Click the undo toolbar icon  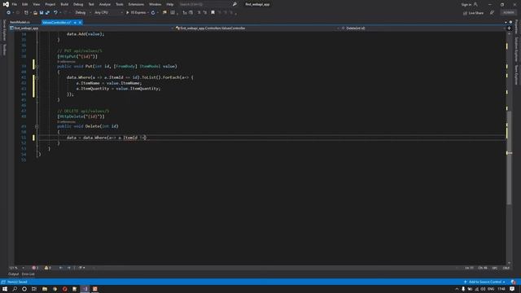coord(55,13)
